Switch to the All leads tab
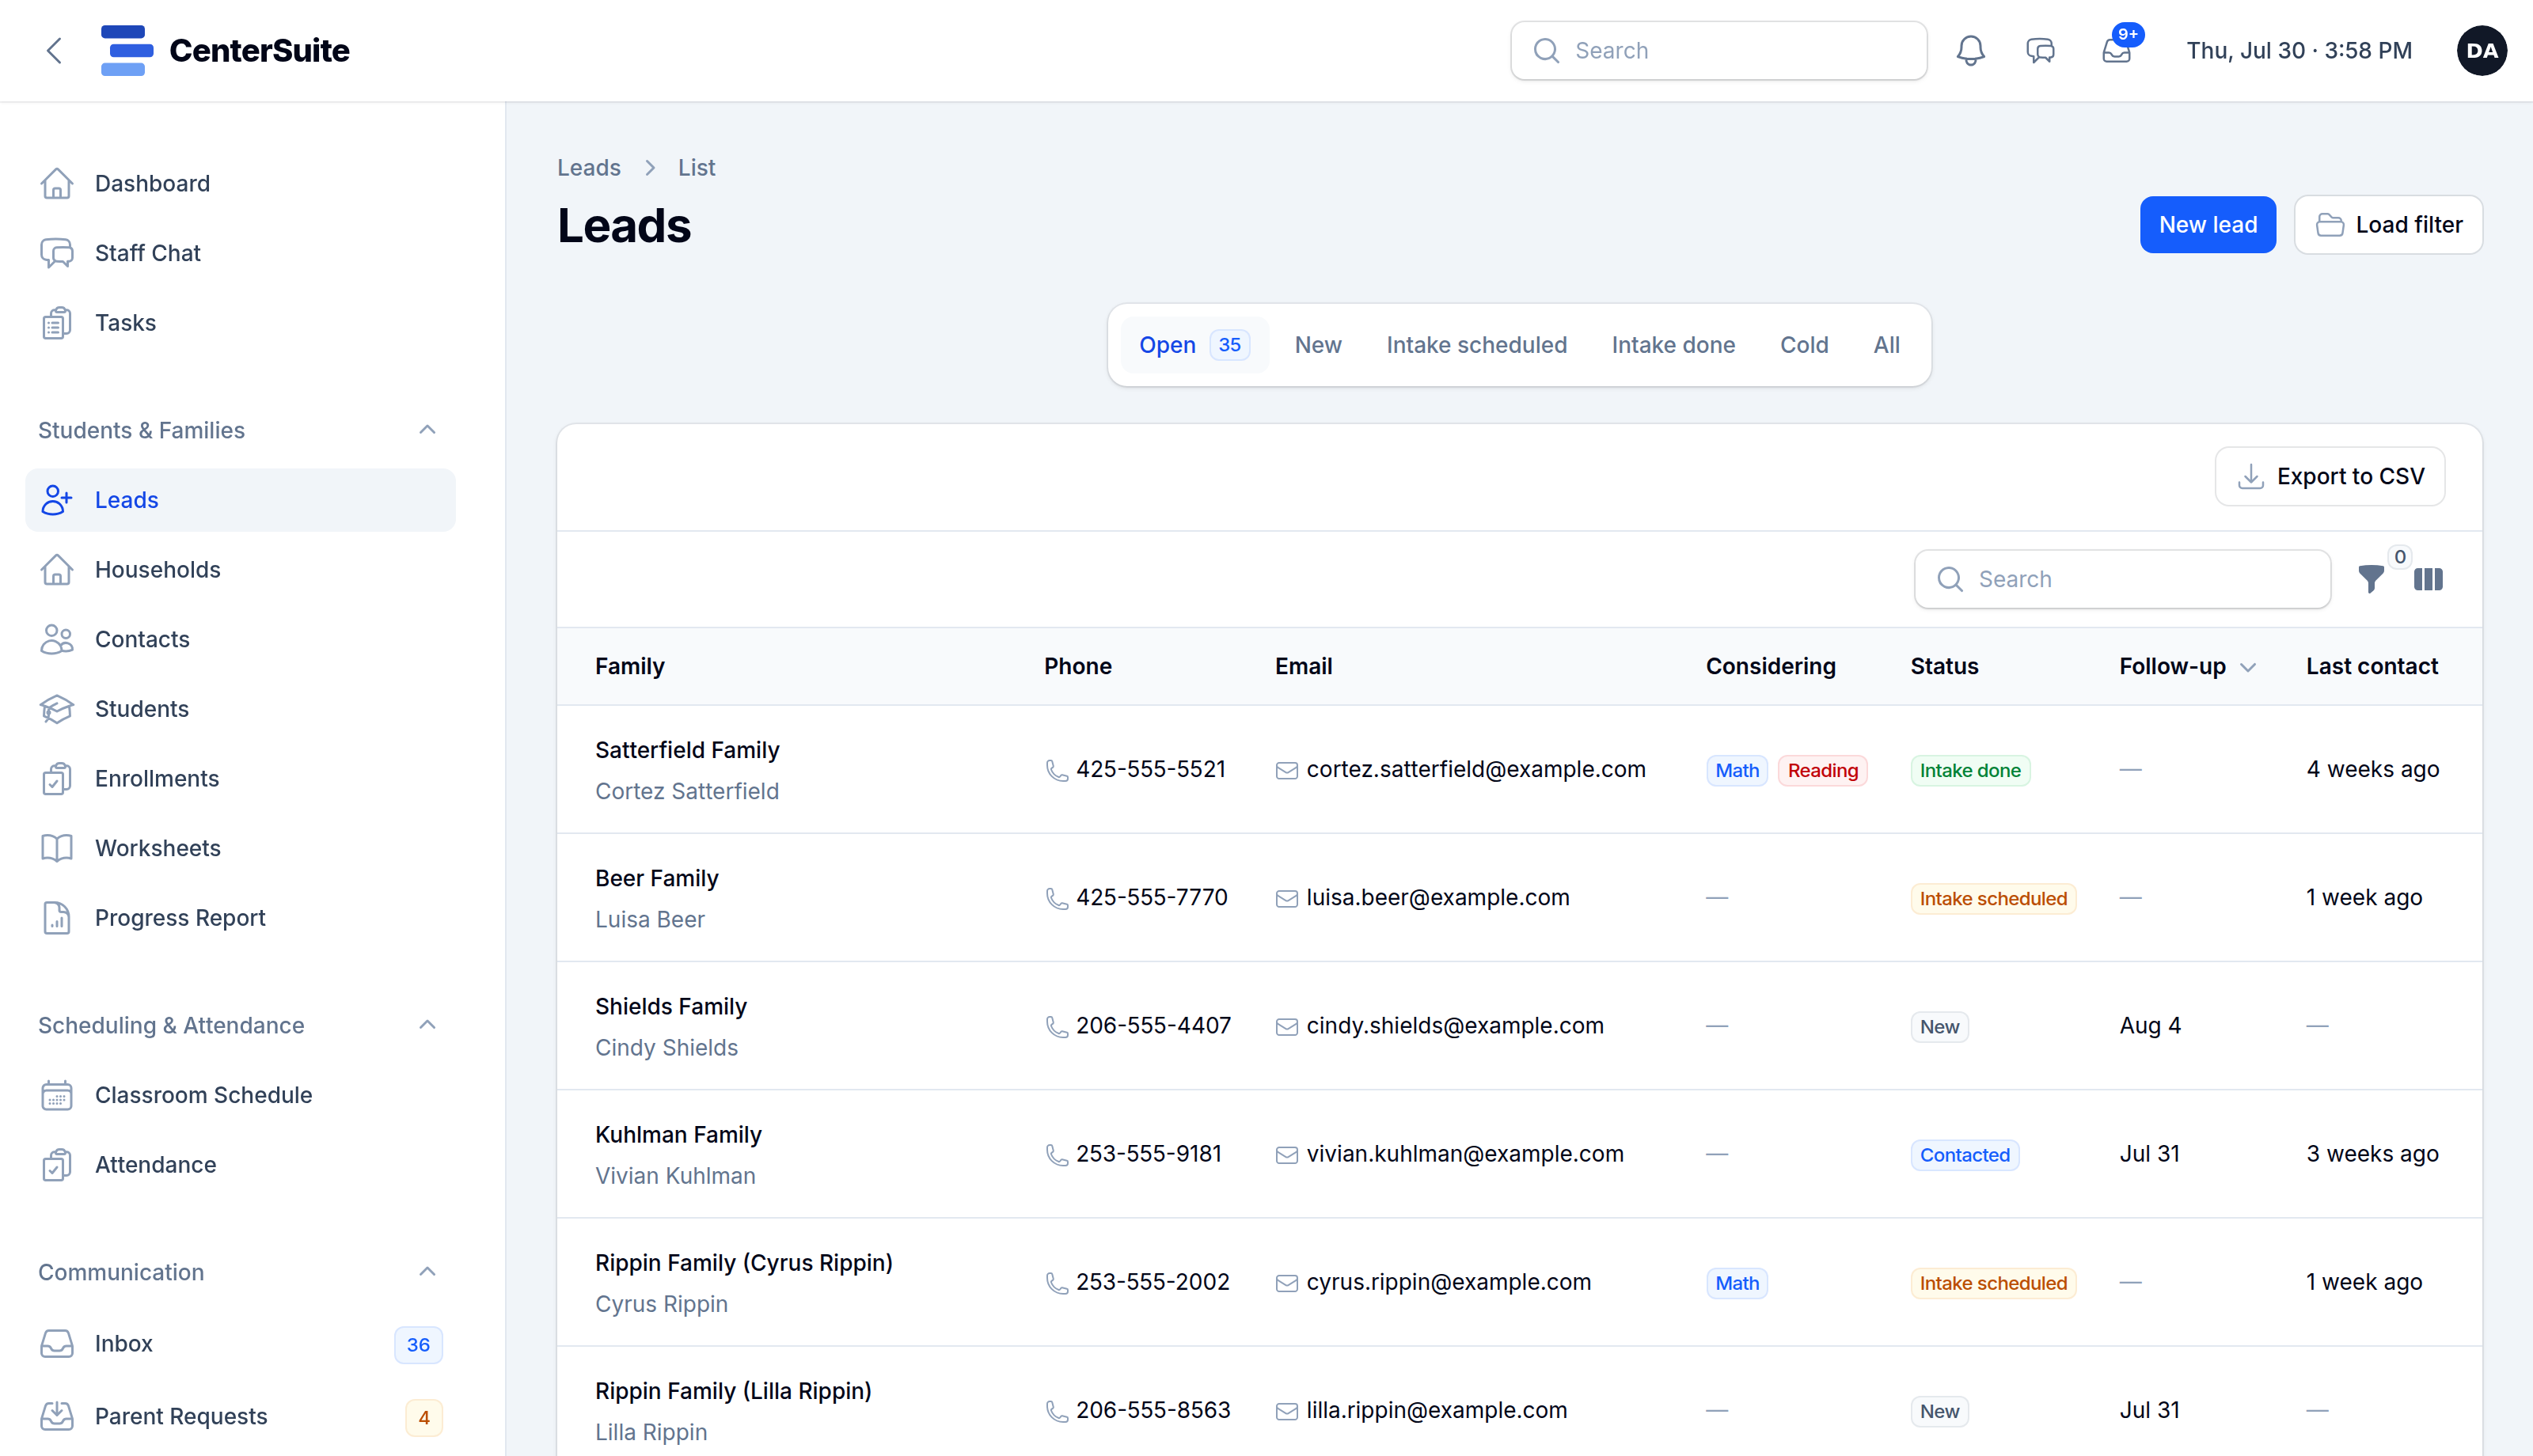The height and width of the screenshot is (1456, 2533). tap(1886, 345)
